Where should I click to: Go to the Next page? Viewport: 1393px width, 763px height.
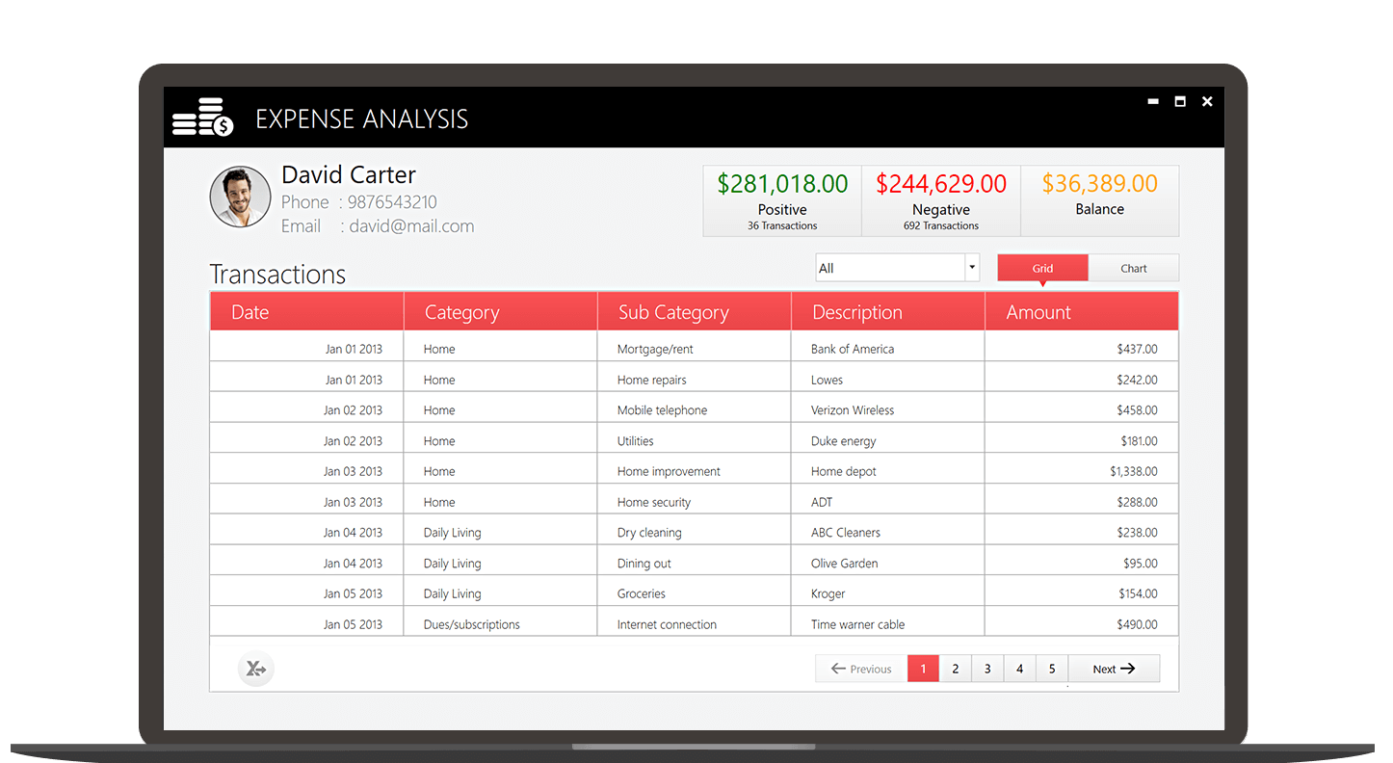(x=1114, y=669)
